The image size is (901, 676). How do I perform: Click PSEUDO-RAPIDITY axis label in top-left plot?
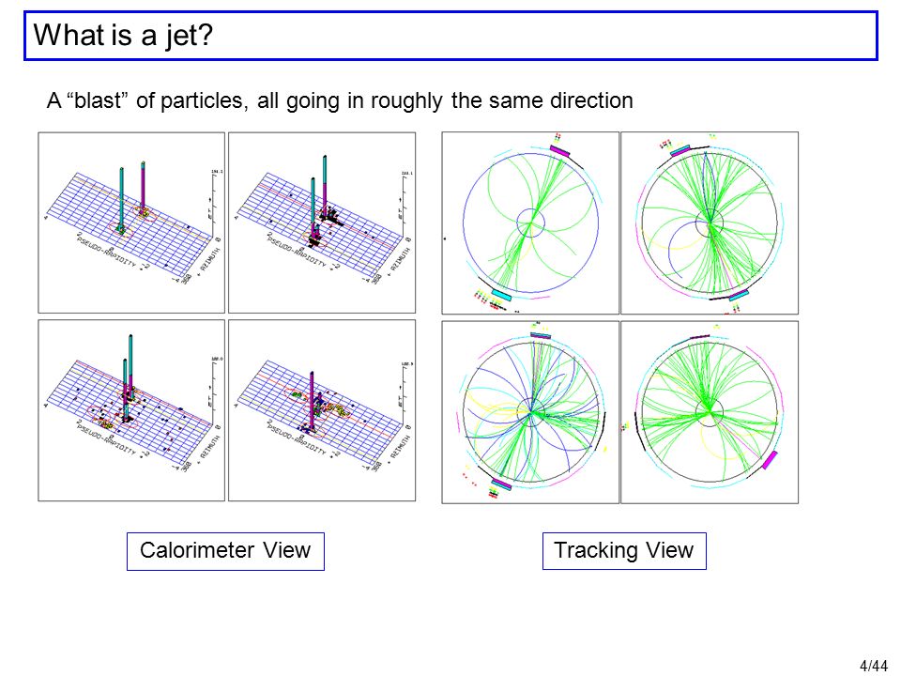[x=107, y=251]
